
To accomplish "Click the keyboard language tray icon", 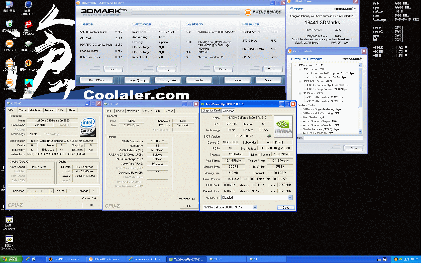I will (379, 259).
